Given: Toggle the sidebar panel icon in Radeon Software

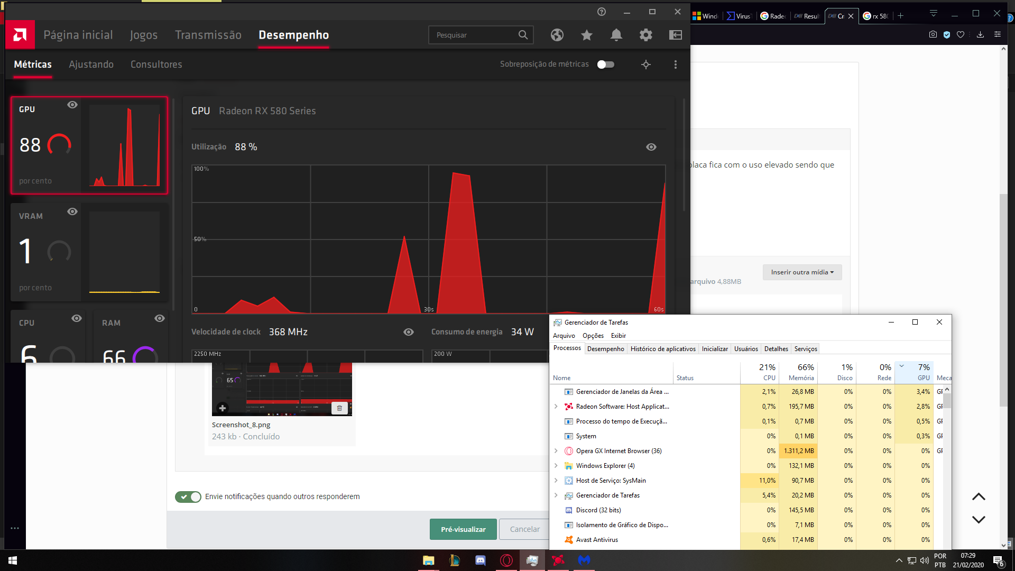Looking at the screenshot, I should (x=675, y=35).
